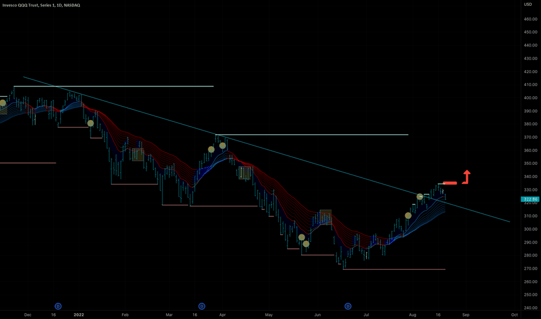The width and height of the screenshot is (541, 319).
Task: Click the Aug label on time axis
Action: [x=412, y=315]
